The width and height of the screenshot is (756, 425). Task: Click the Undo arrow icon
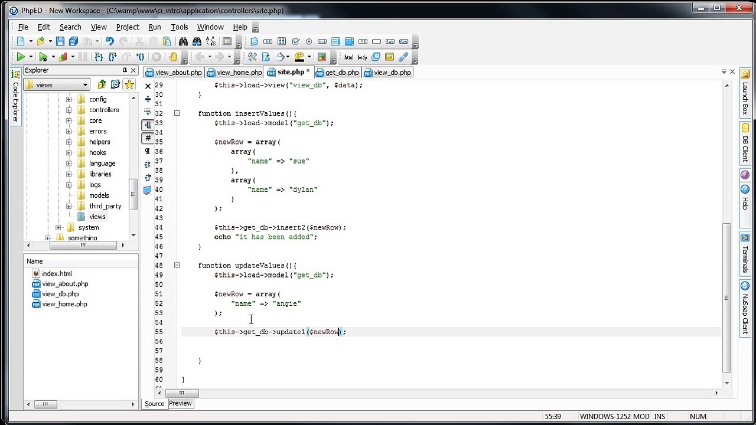coord(109,41)
